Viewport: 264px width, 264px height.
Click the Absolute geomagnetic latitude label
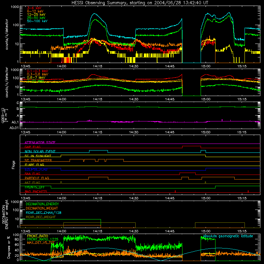pos(228,236)
